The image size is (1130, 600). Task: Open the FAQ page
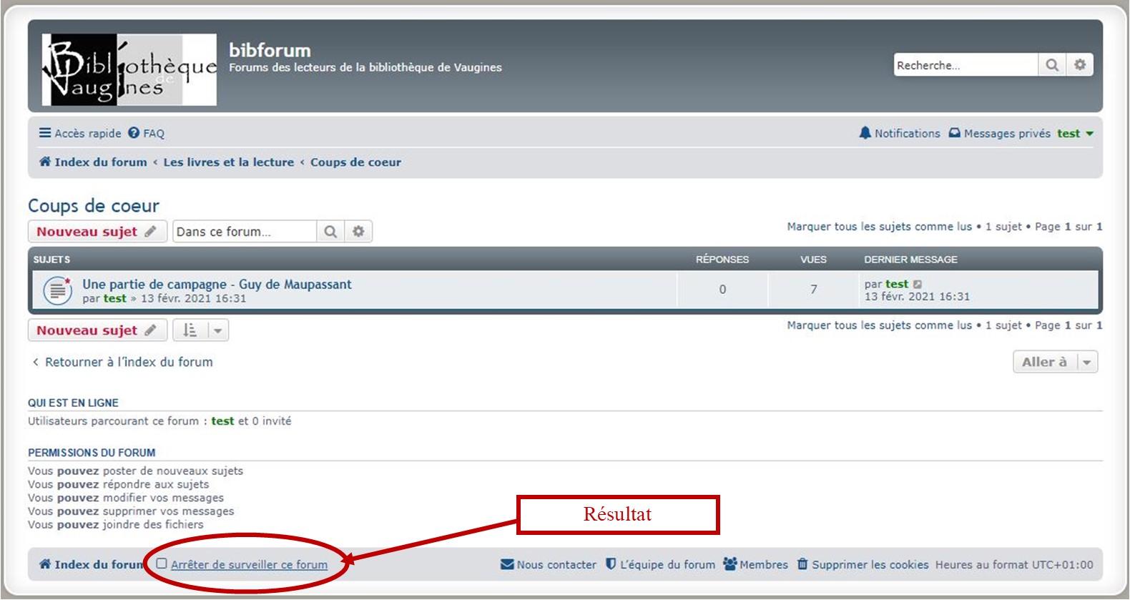[147, 133]
